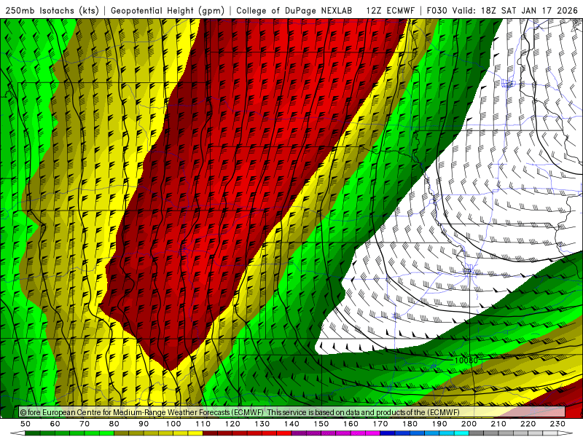583x437 pixels.
Task: Select the 'Geopotential Height (gpm)' header label
Action: (168, 10)
